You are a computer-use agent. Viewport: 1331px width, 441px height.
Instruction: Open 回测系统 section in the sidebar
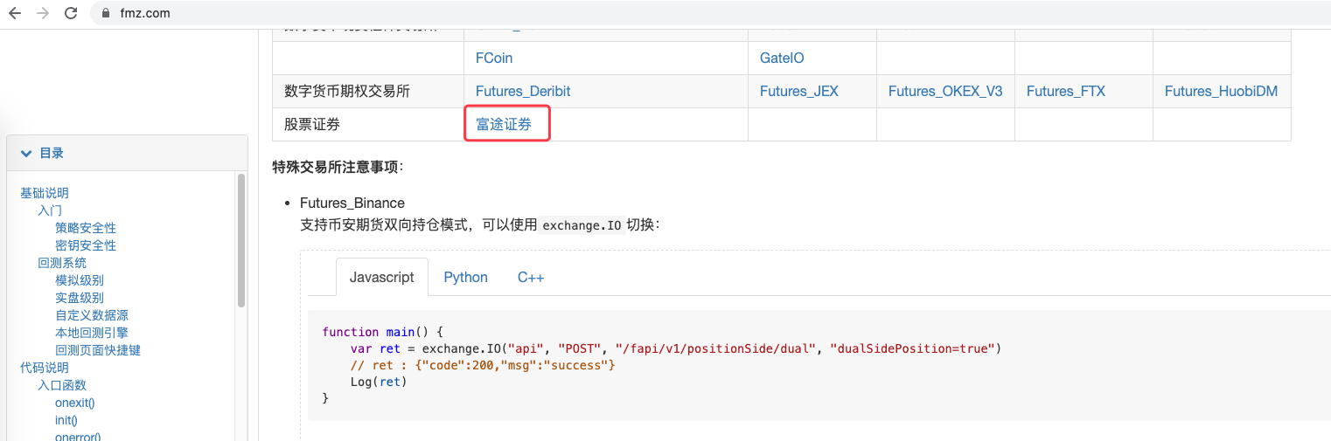click(62, 263)
